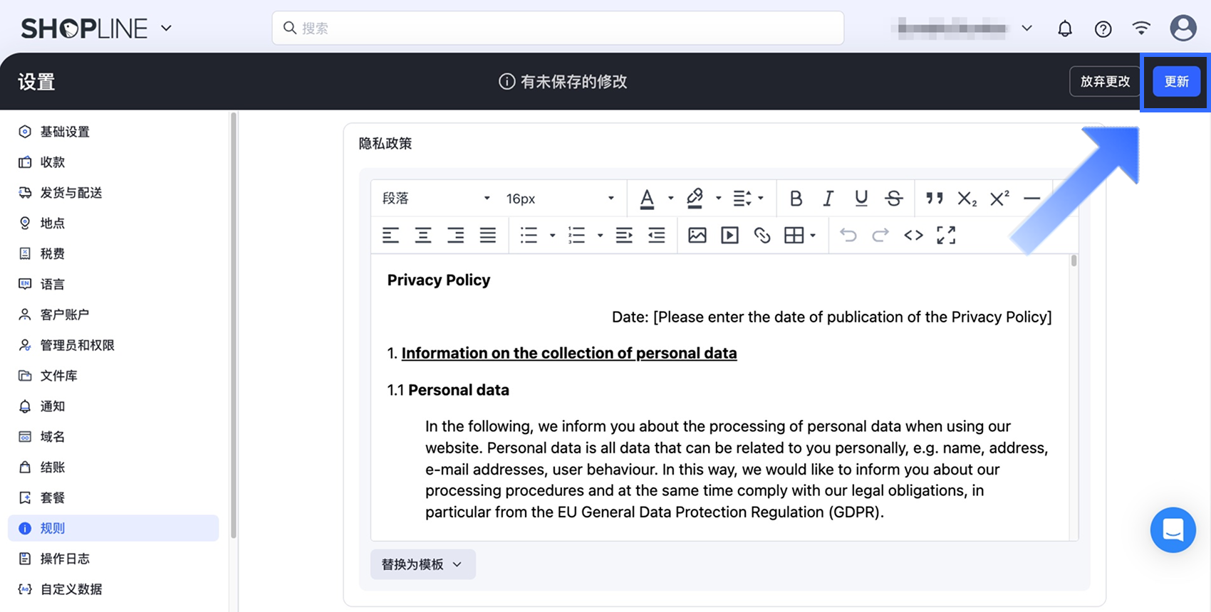The width and height of the screenshot is (1211, 612).
Task: Expand the SHOPLINE logo dropdown
Action: (x=166, y=28)
